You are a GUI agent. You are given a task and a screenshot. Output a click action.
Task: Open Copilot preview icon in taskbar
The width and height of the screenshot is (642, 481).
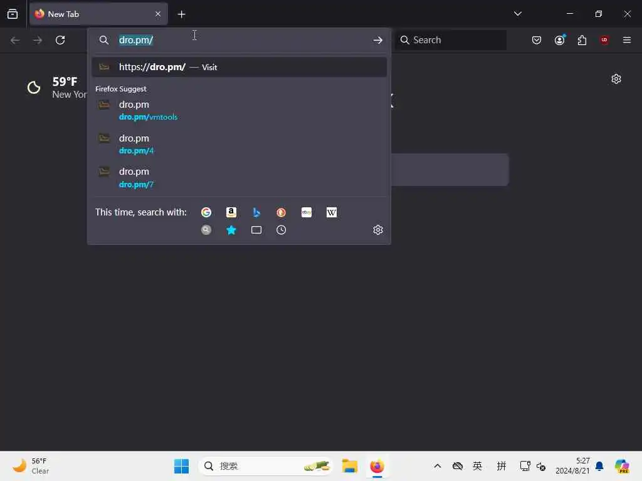tap(622, 466)
